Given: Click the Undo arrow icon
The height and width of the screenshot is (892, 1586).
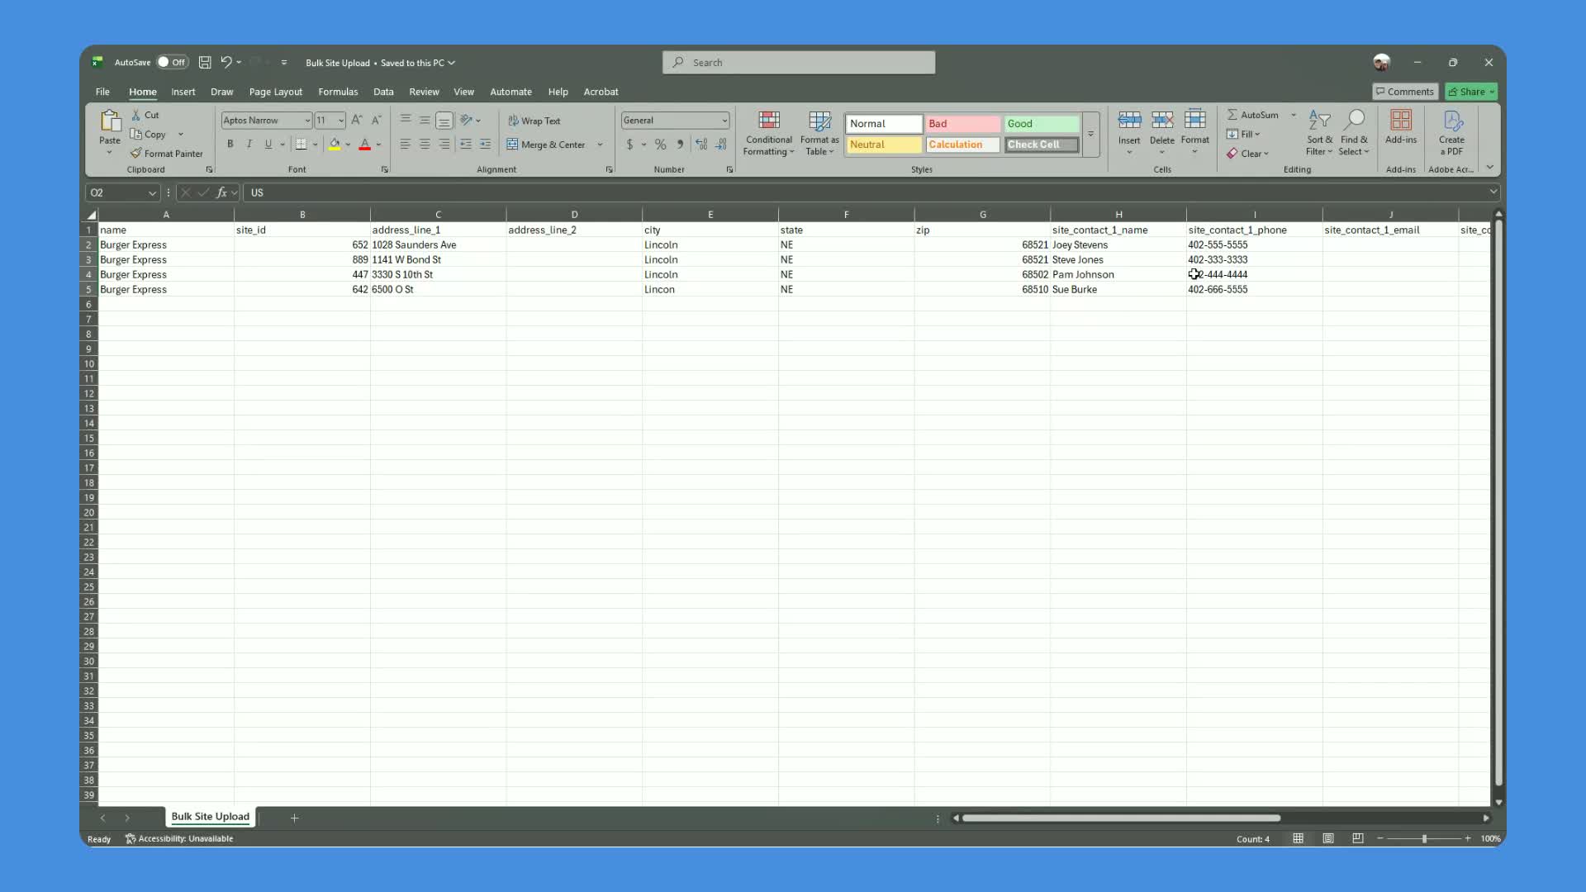Looking at the screenshot, I should tap(226, 62).
